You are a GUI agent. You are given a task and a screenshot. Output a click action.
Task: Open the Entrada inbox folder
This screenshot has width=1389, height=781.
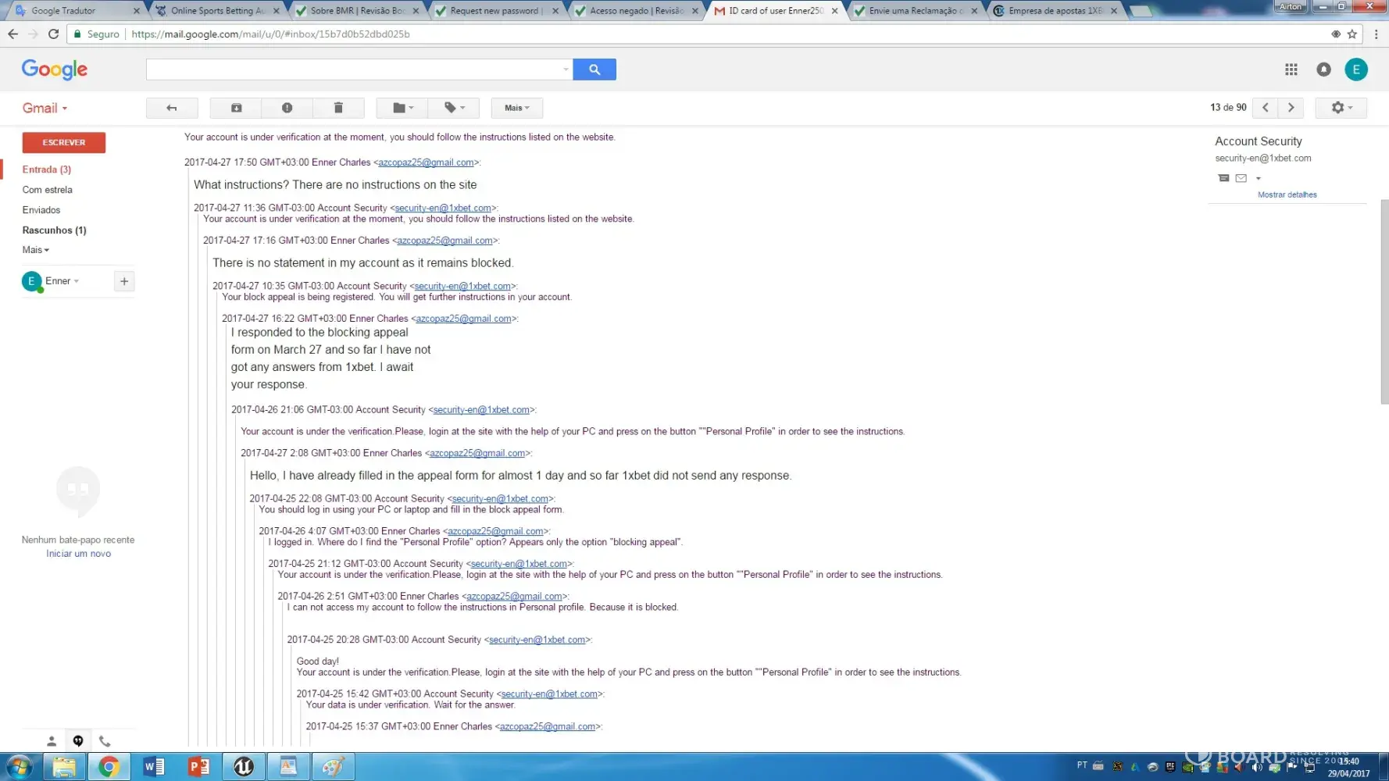pos(46,169)
